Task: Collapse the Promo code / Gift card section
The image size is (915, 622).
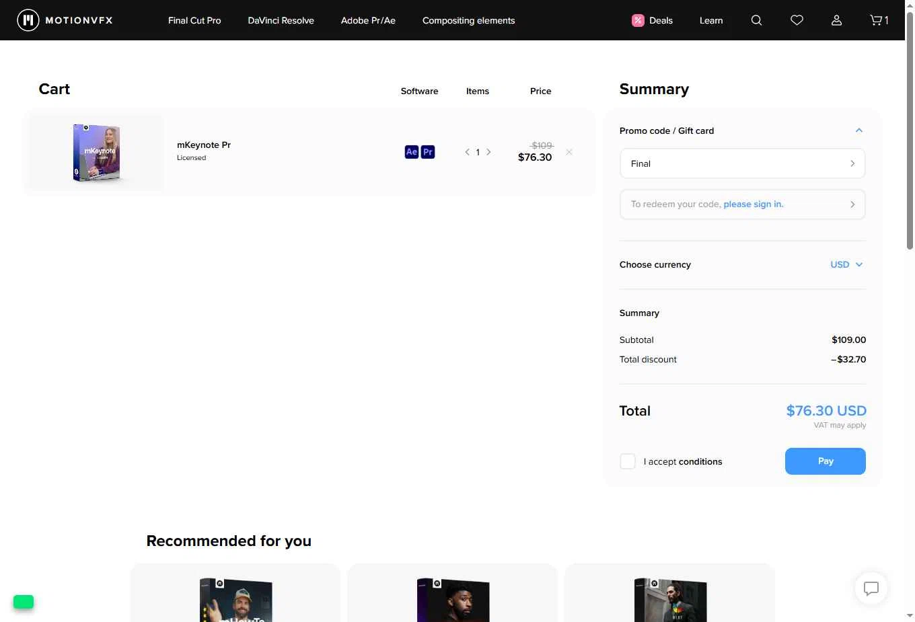Action: pos(859,130)
